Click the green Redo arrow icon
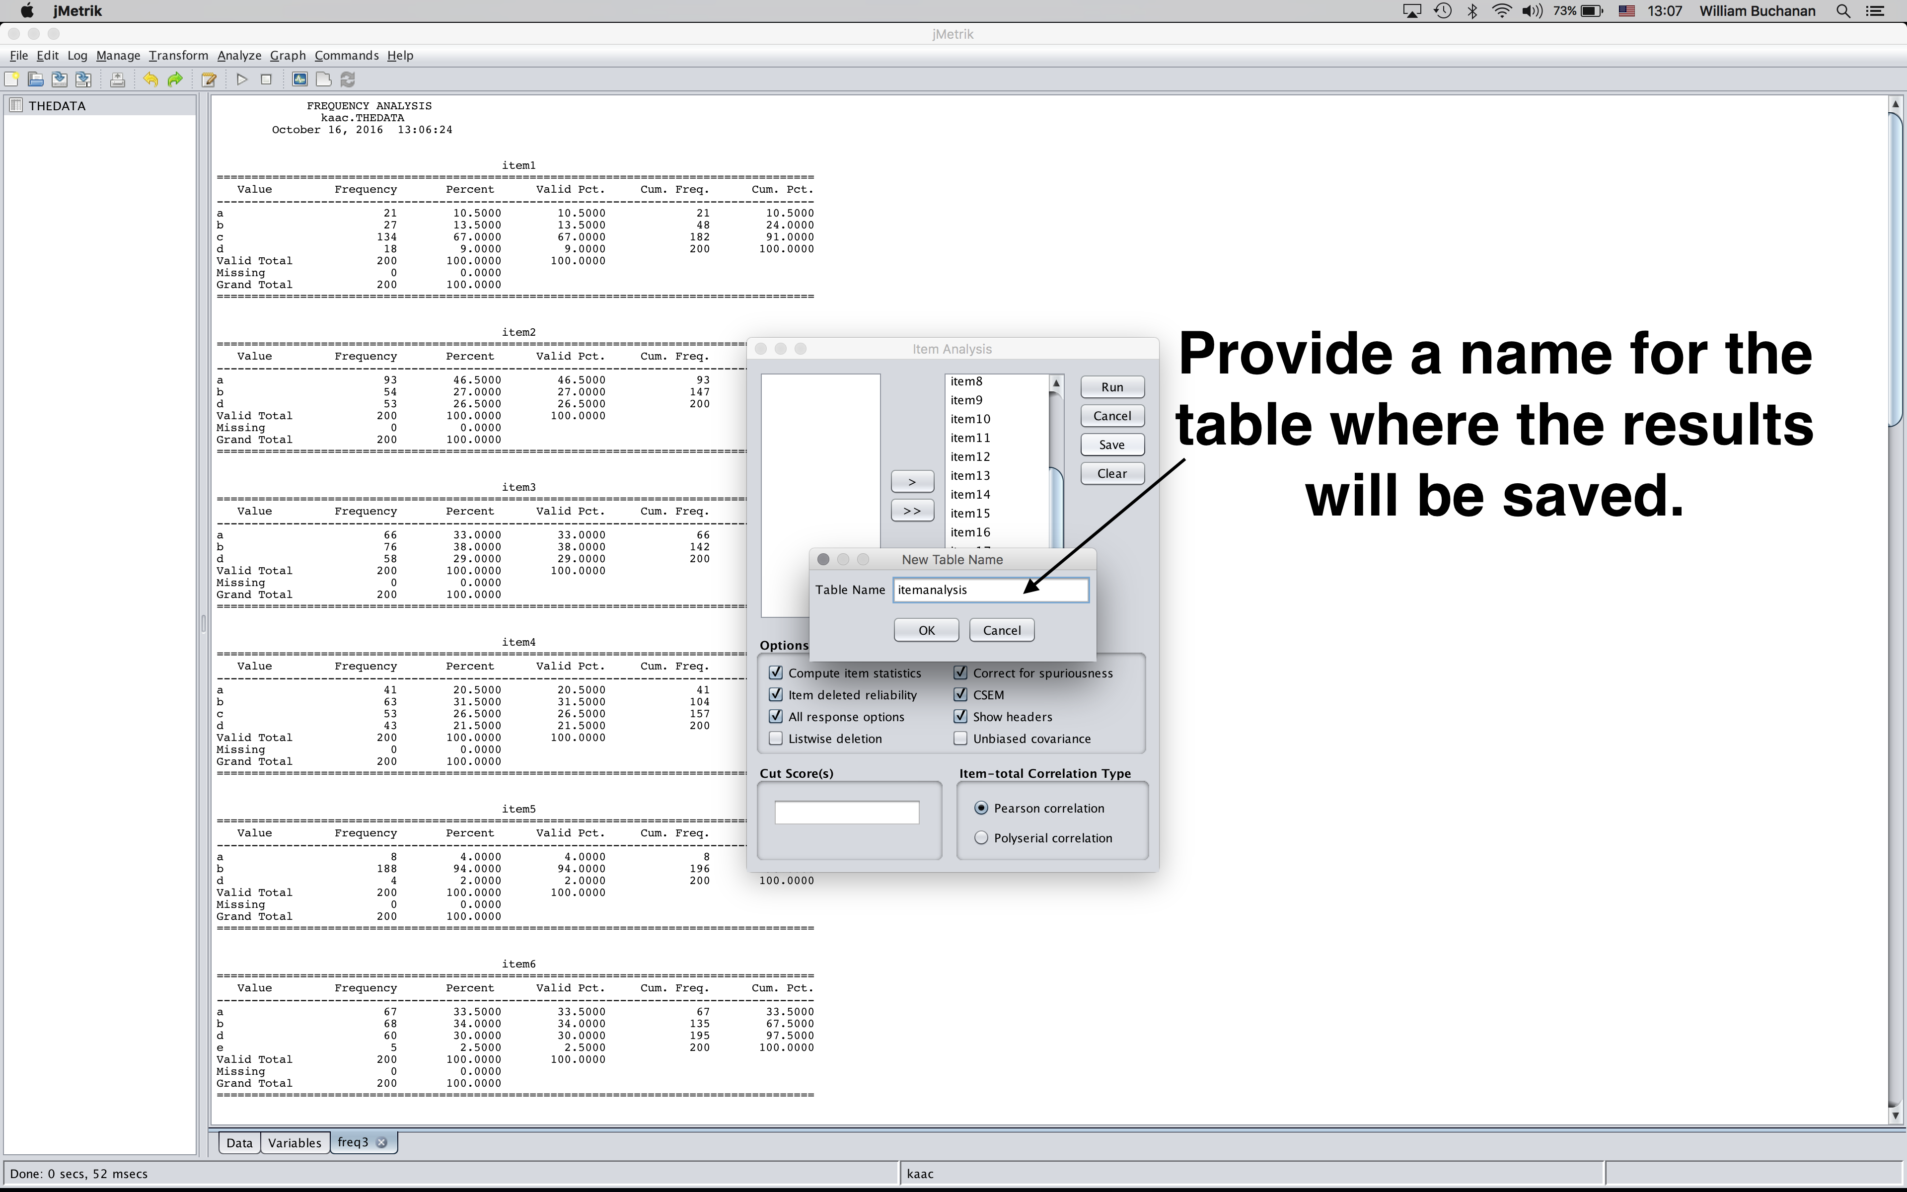The height and width of the screenshot is (1192, 1907). point(175,79)
